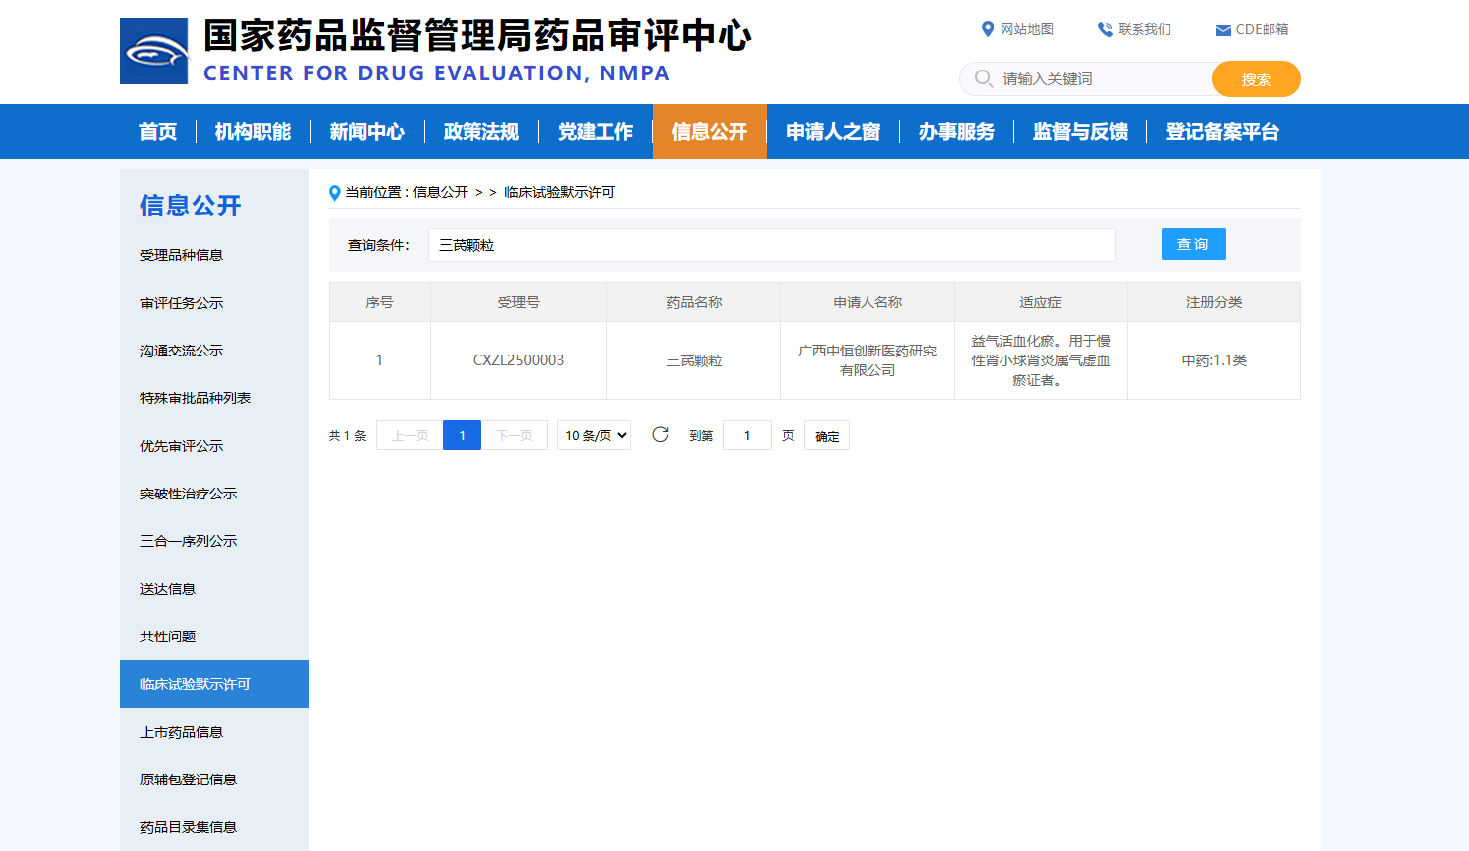
Task: Open 三合一序列公示 in the sidebar
Action: tap(189, 541)
